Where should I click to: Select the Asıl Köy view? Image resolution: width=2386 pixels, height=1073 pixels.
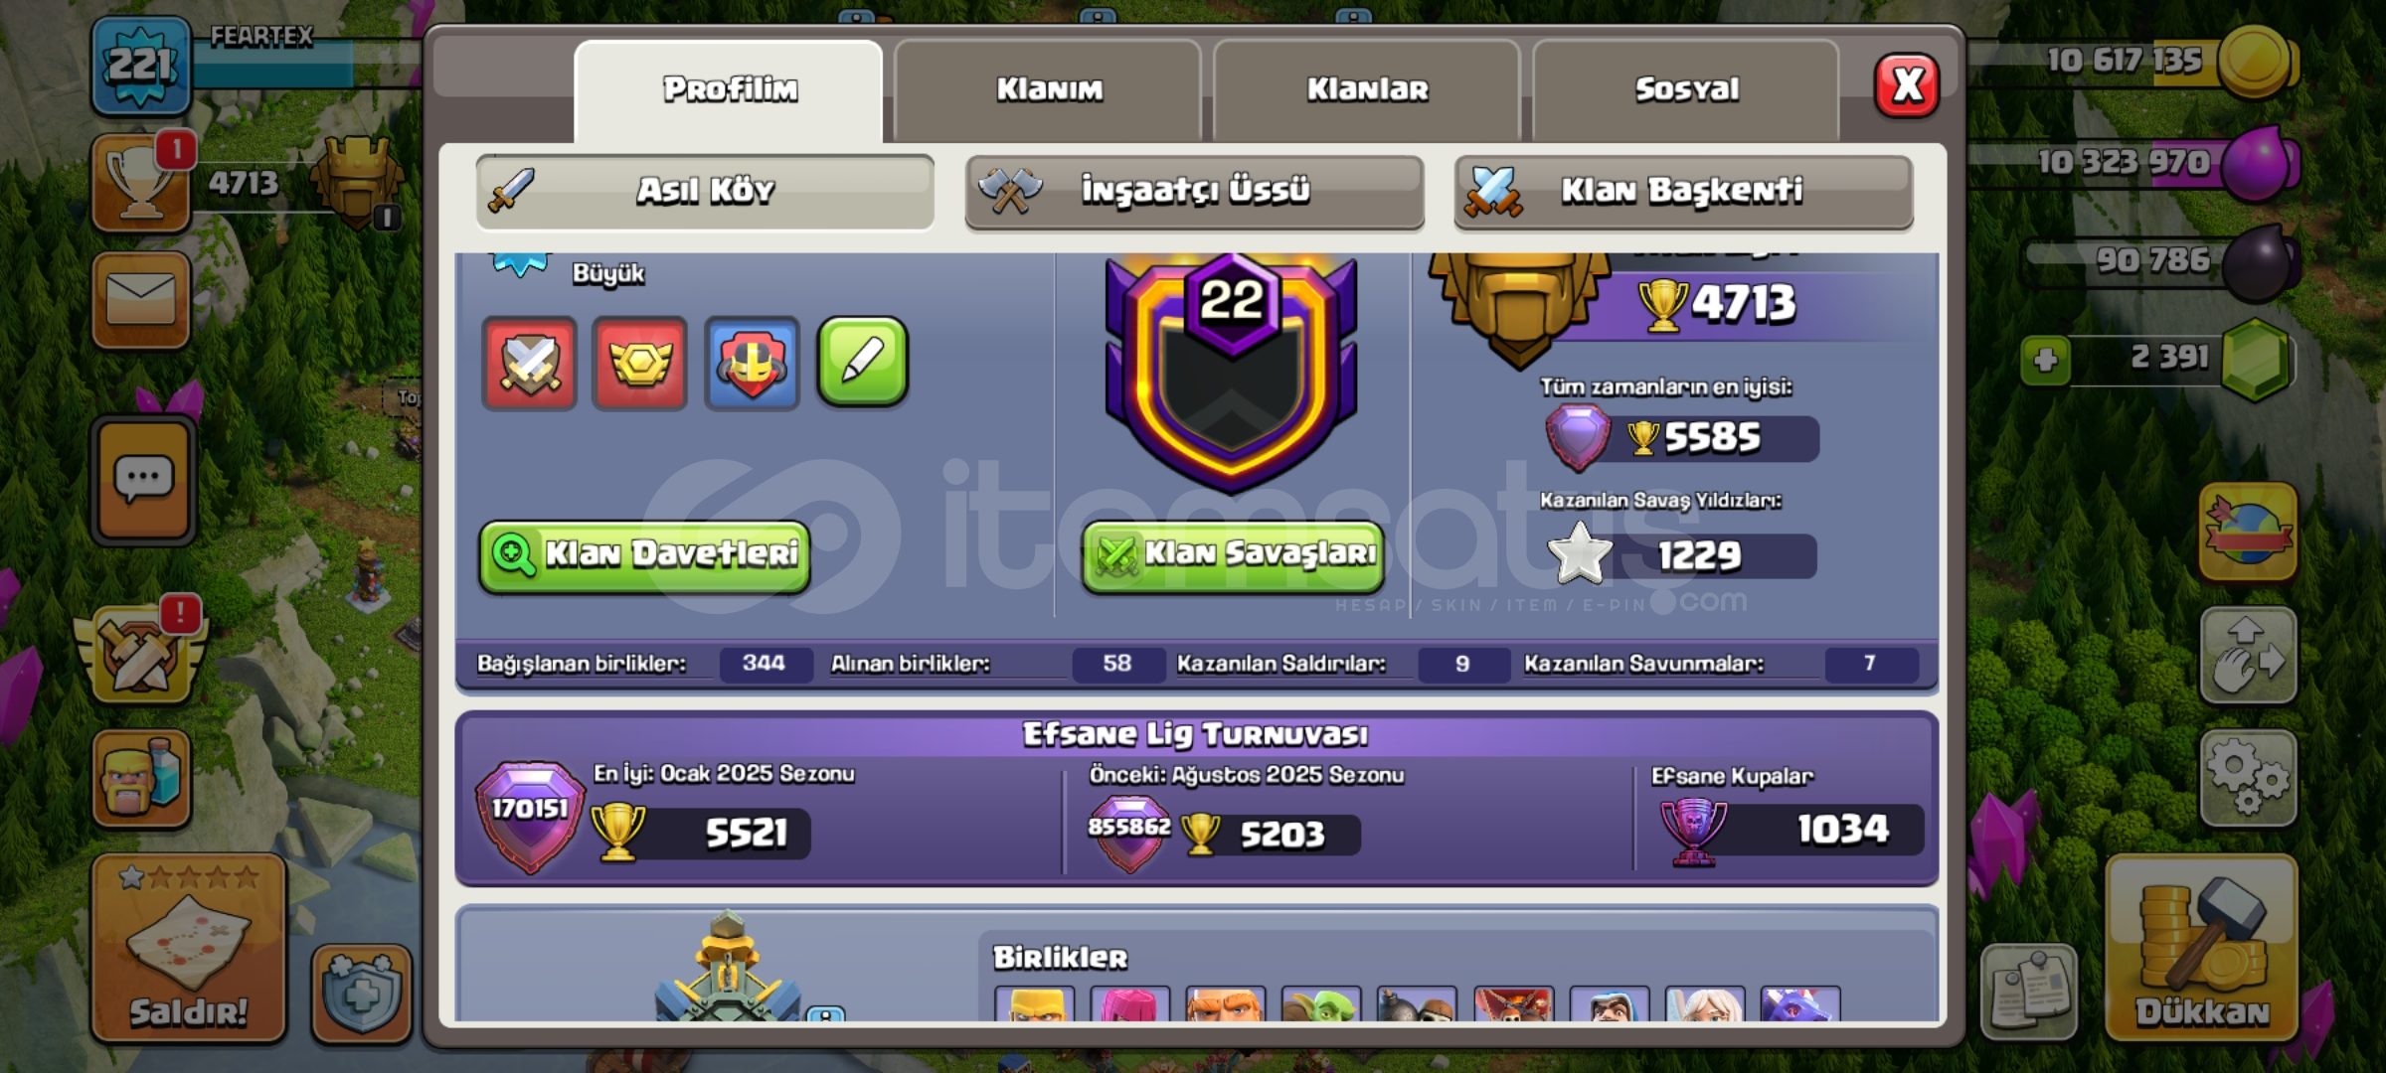pos(705,191)
